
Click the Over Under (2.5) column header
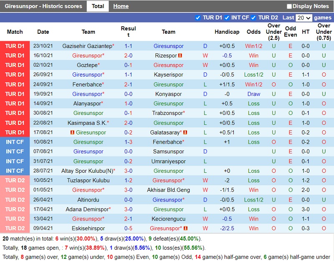(x=273, y=32)
